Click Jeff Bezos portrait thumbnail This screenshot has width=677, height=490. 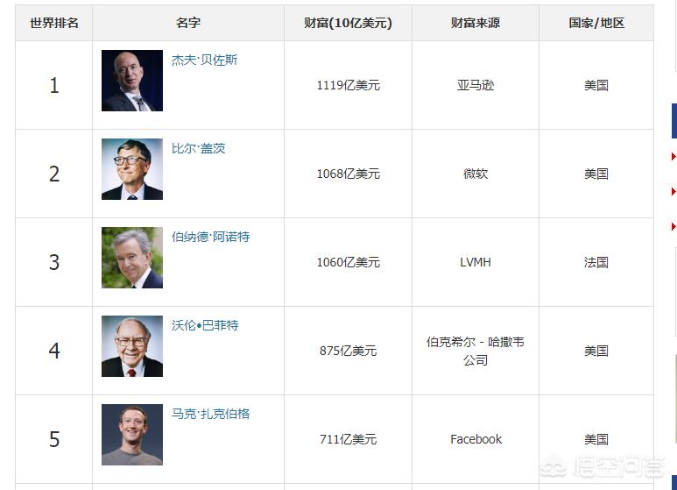pos(132,81)
